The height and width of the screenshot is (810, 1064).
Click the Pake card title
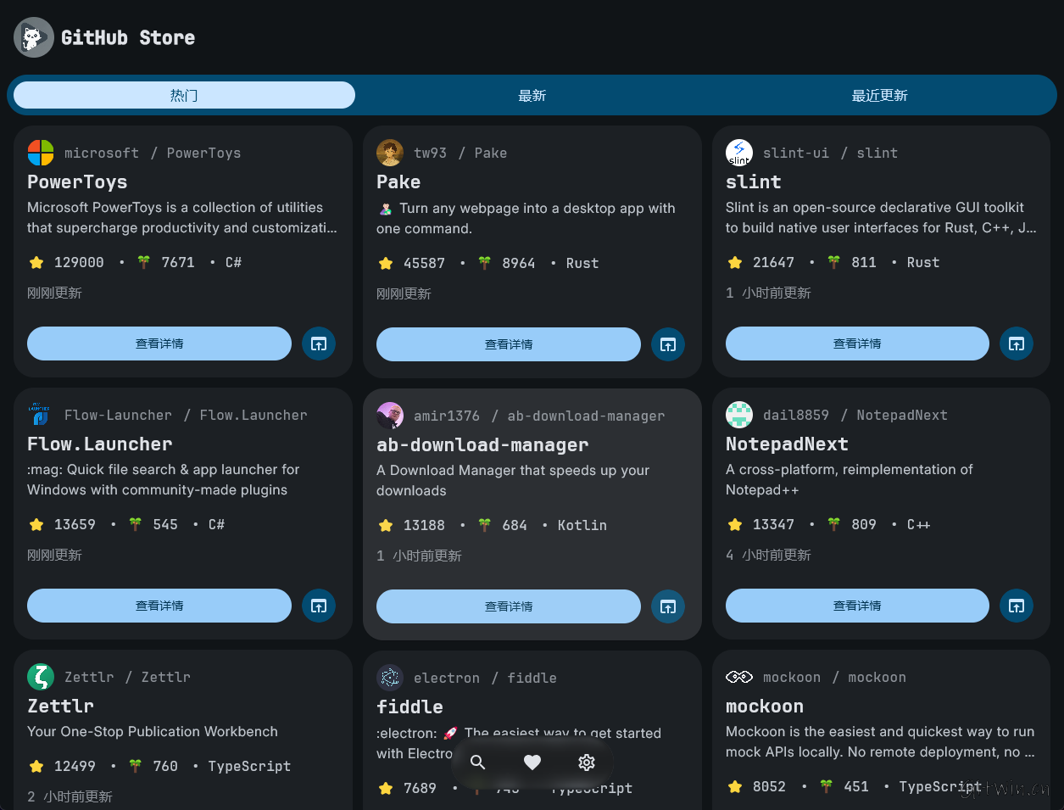(398, 182)
